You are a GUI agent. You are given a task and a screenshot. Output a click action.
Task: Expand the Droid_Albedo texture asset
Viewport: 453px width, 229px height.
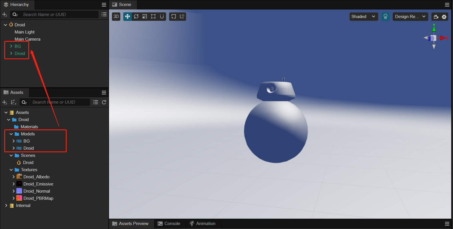click(14, 177)
